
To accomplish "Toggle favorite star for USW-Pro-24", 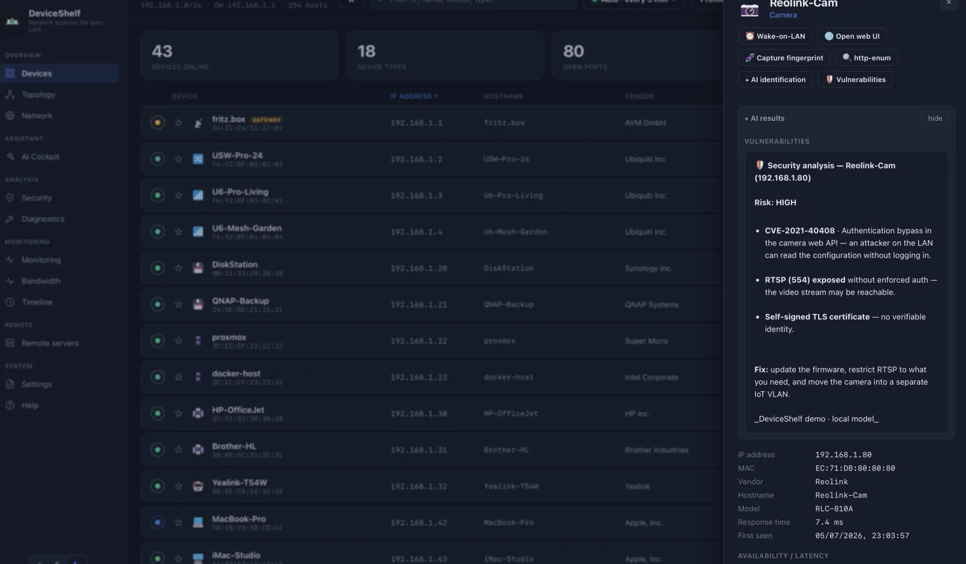I will click(x=178, y=159).
